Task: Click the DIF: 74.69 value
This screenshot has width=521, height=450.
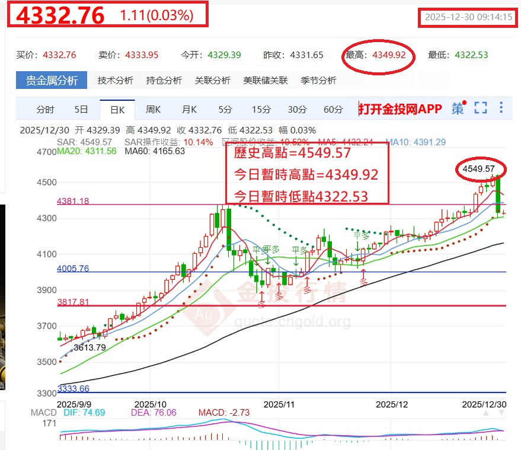Action: pos(84,413)
